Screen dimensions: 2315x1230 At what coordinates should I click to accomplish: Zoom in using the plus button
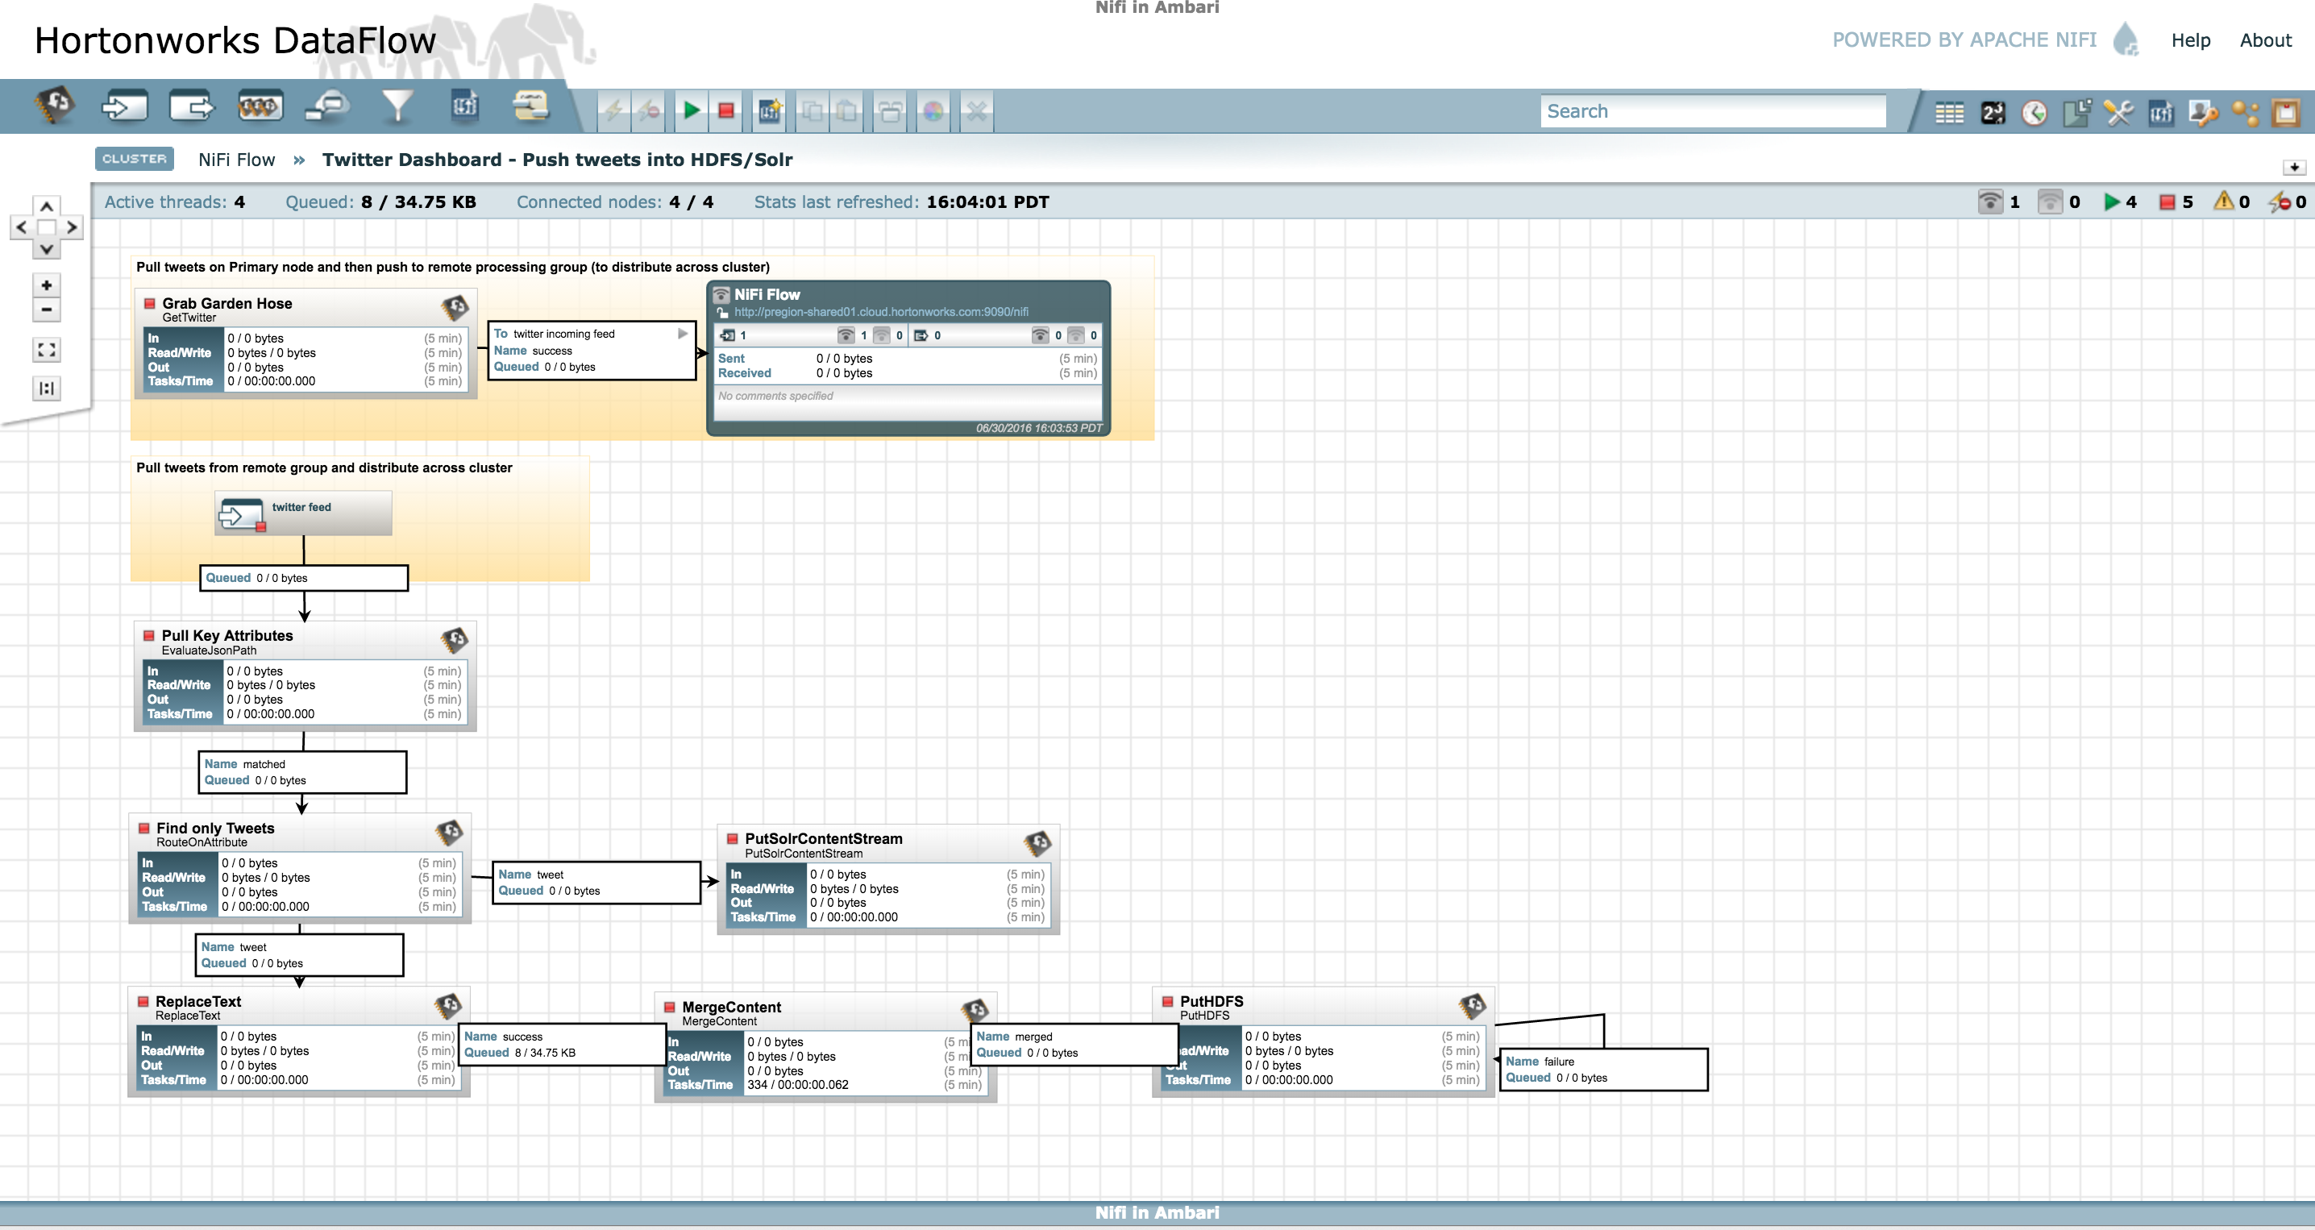pos(47,285)
